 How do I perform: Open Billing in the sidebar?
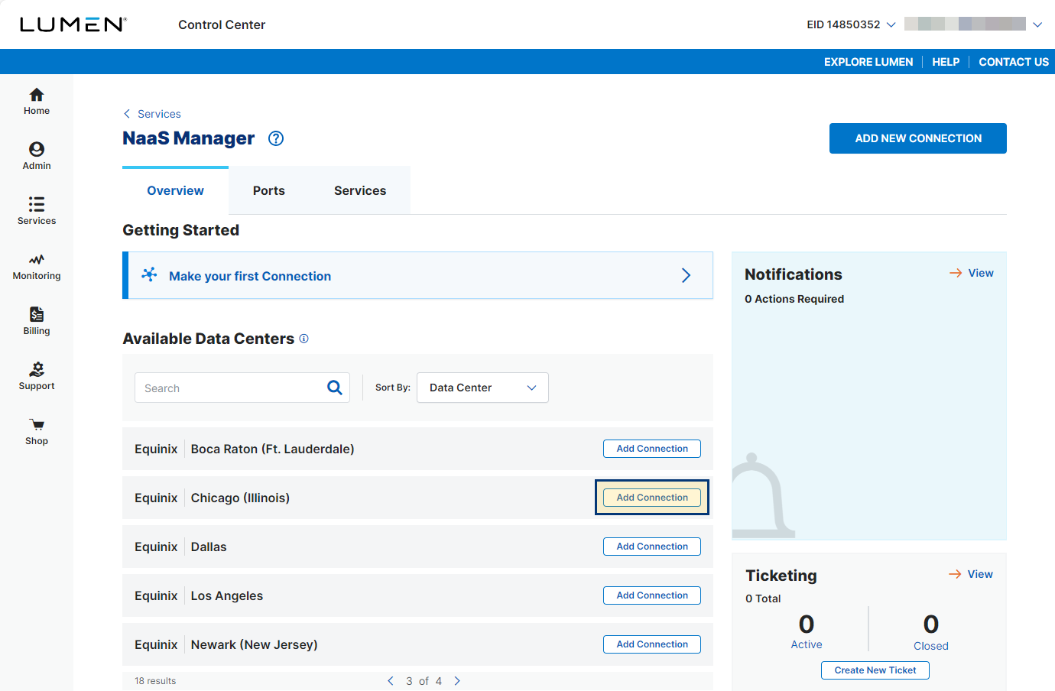(37, 321)
